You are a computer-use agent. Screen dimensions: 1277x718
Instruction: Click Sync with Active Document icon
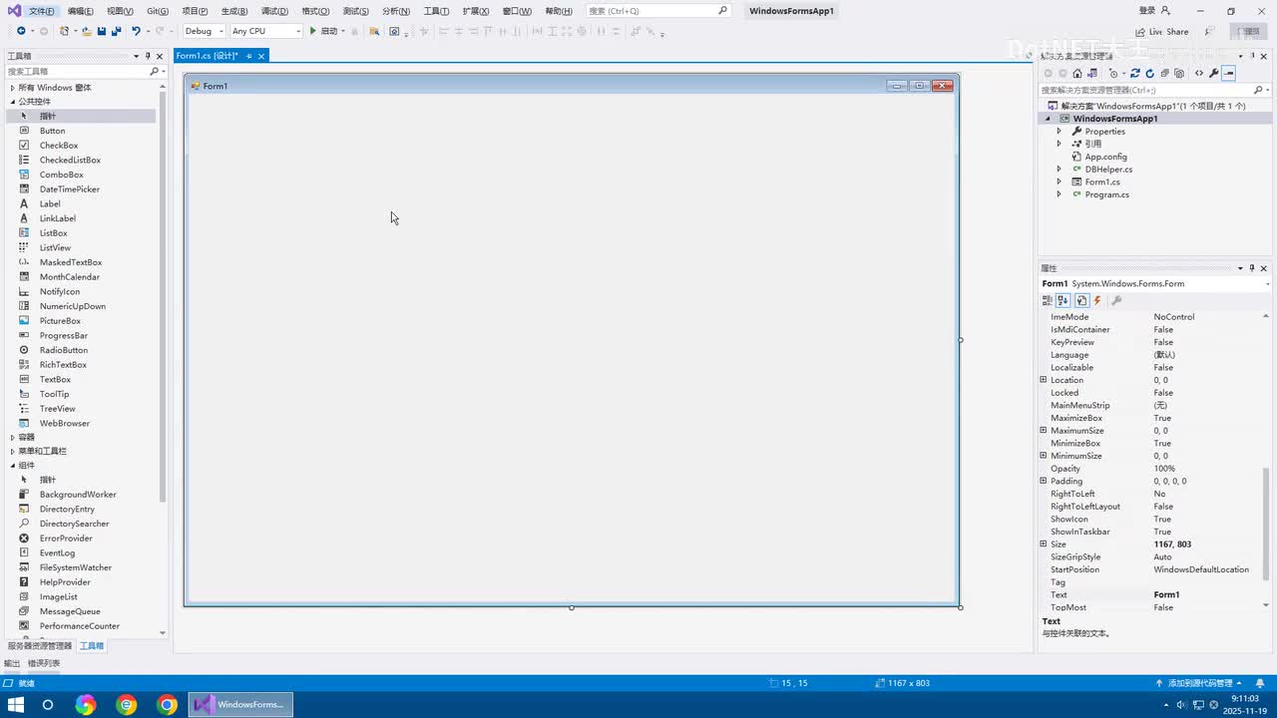click(x=1134, y=73)
